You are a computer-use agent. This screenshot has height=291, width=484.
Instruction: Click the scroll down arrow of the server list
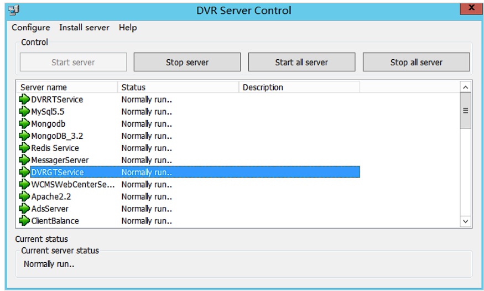[x=466, y=221]
